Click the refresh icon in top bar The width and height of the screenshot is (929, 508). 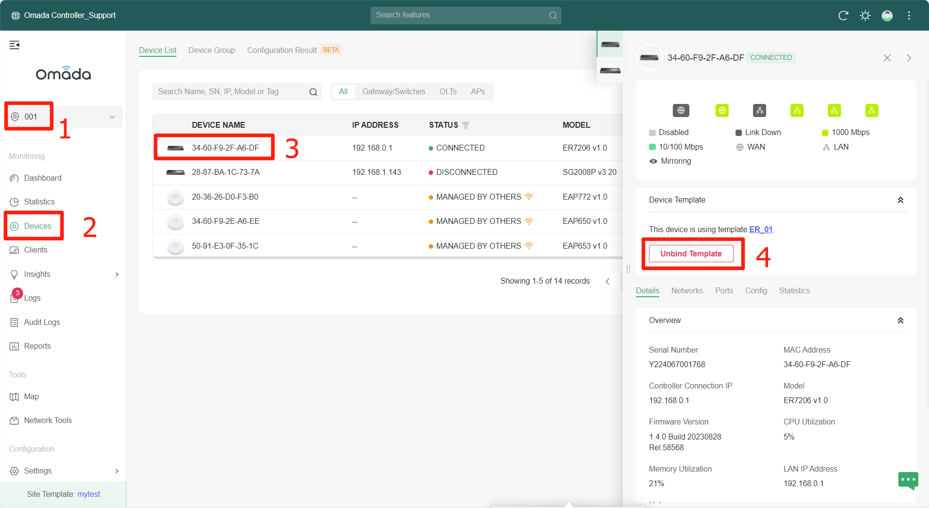tap(843, 16)
